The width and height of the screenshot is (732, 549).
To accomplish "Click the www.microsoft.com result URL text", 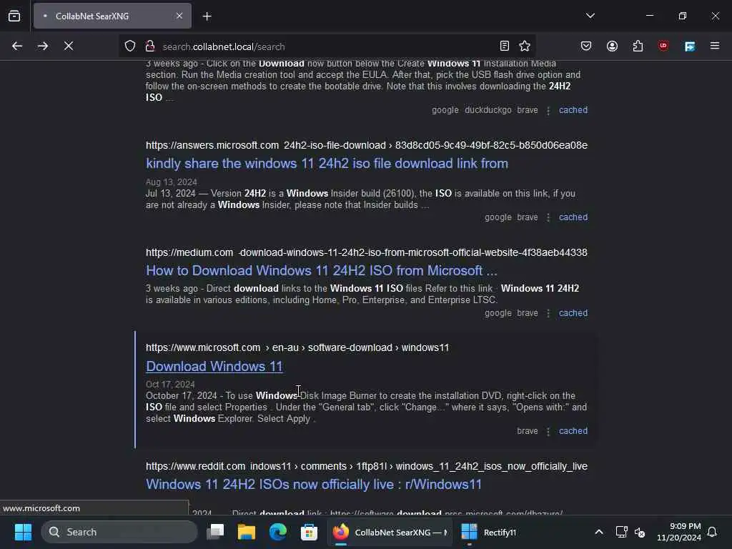I will (x=297, y=348).
